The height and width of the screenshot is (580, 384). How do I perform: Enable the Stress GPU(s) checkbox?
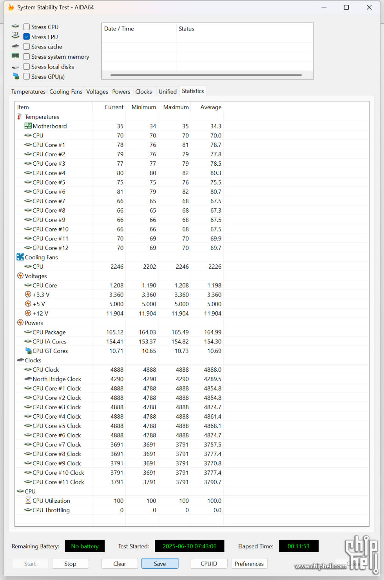pyautogui.click(x=27, y=76)
